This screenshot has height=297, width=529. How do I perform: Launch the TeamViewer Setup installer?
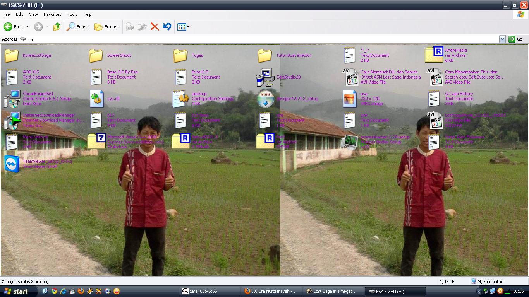(12, 164)
